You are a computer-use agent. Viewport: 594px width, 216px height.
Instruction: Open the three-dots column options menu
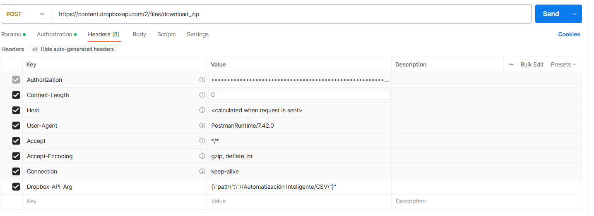tap(511, 64)
